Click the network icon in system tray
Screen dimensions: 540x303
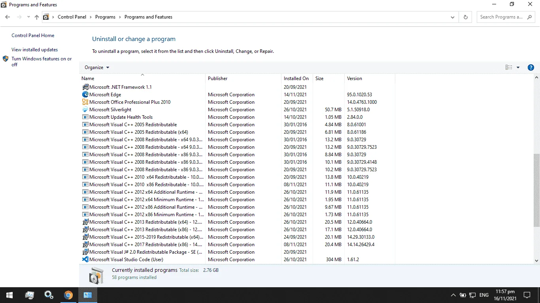[x=473, y=295]
